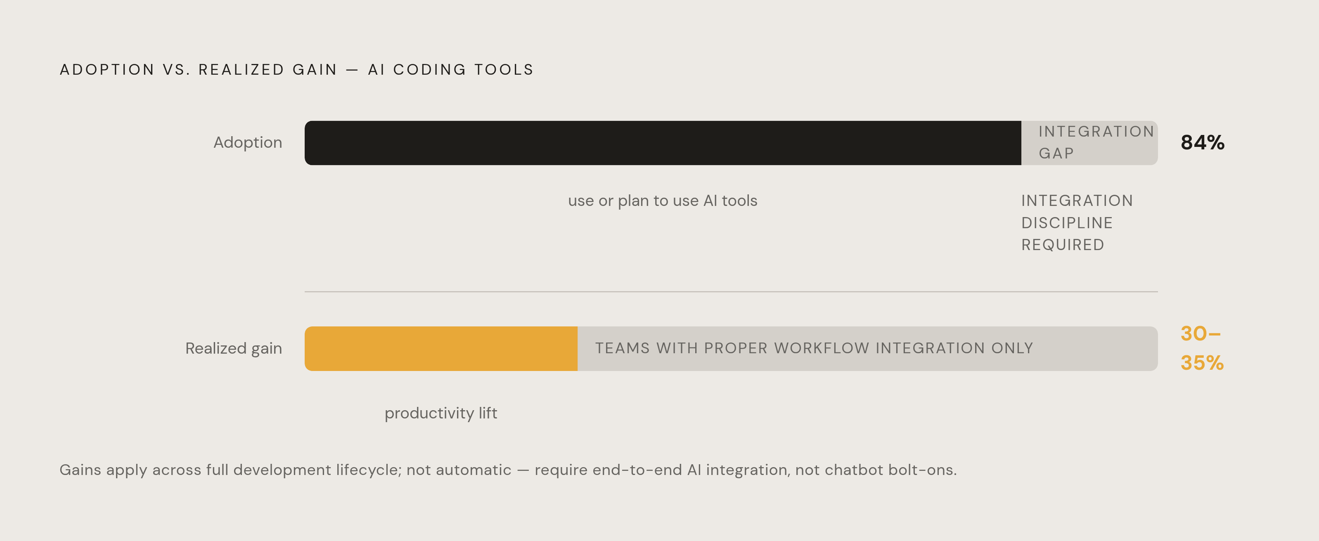Click the 'INTEGRATION DISCIPLINE REQUIRED' annotation
This screenshot has width=1319, height=541.
coord(1077,223)
